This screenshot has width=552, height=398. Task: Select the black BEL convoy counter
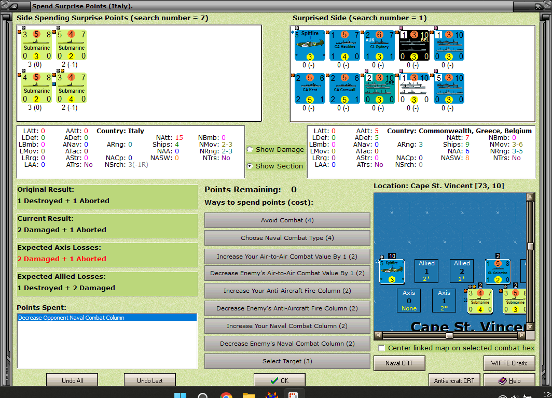coord(414,45)
